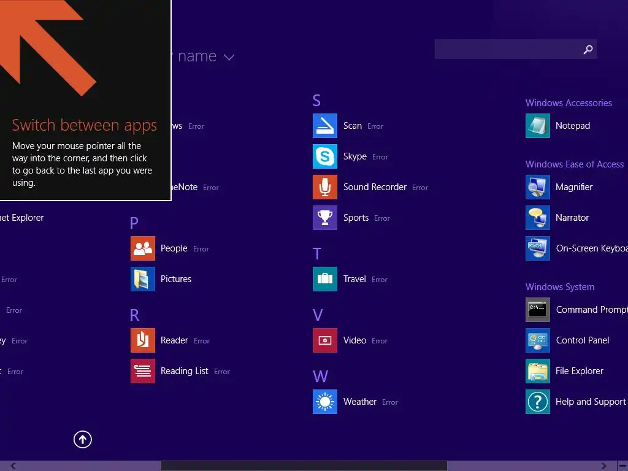
Task: Click the horizontal scrollbar thumb
Action: pos(304,466)
